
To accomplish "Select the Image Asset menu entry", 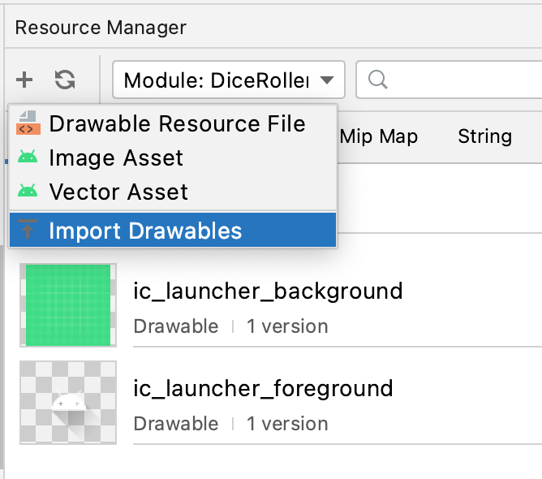I will [116, 158].
